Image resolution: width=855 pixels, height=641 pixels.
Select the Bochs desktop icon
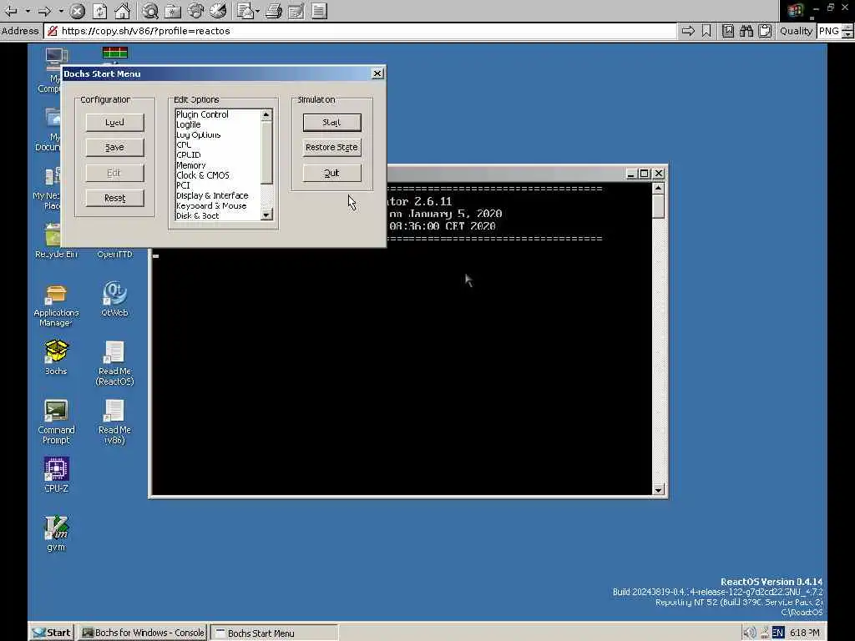pos(56,357)
